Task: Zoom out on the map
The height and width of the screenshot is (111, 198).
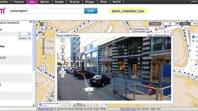Action: (x=43, y=57)
